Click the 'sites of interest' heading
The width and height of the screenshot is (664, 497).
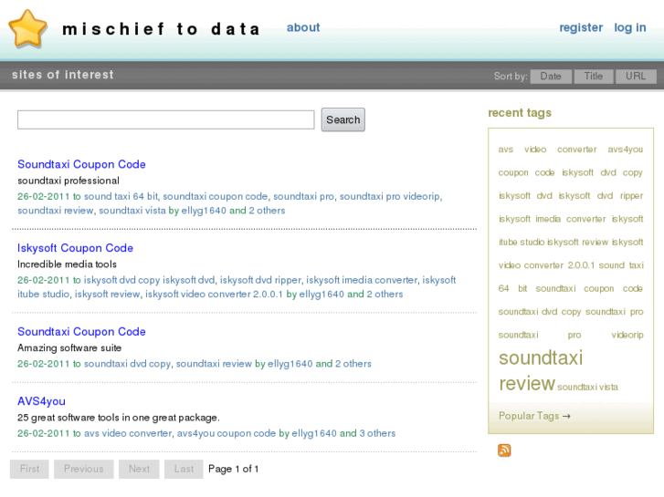coord(63,75)
